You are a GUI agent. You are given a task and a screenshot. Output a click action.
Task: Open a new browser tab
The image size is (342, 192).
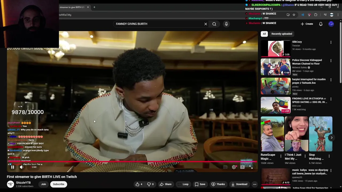(x=94, y=7)
